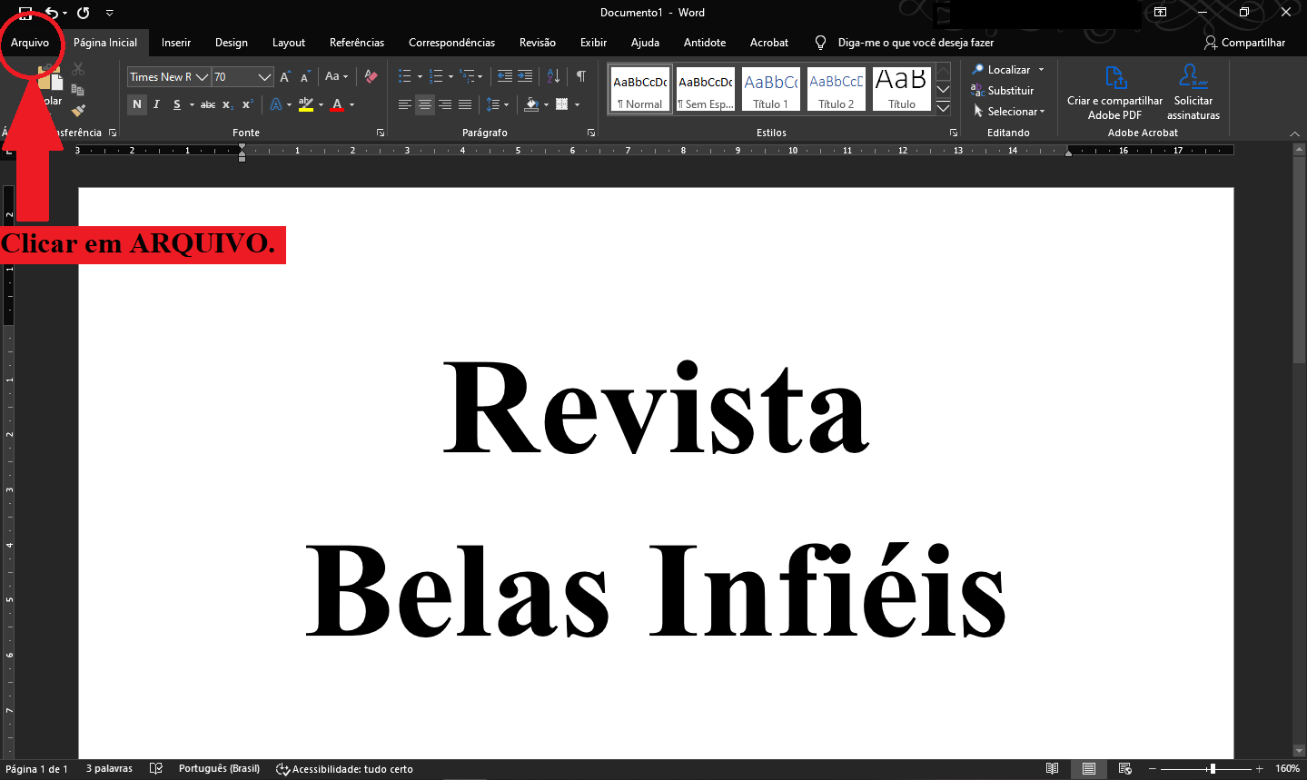Click the Diga-me search field
Screen dimensions: 1307x780
pos(916,43)
